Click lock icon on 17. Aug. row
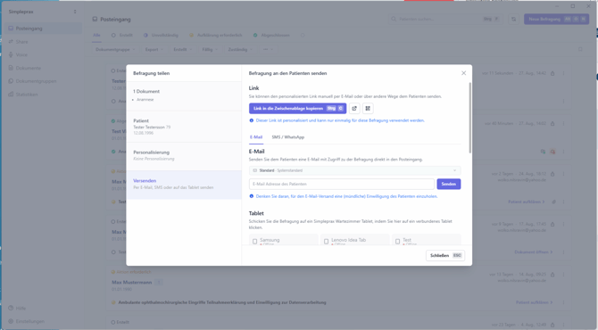The width and height of the screenshot is (598, 330). (552, 224)
